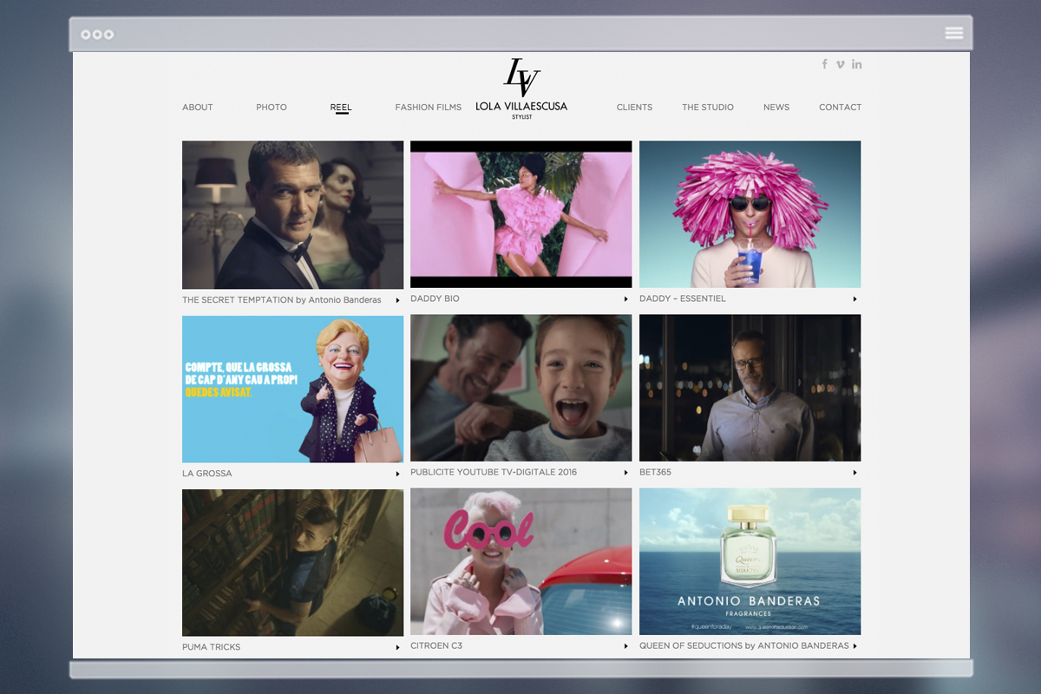
Task: Go to the Contact page
Action: pyautogui.click(x=841, y=108)
